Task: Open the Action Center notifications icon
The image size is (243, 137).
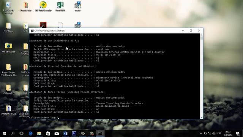Action: point(238,134)
